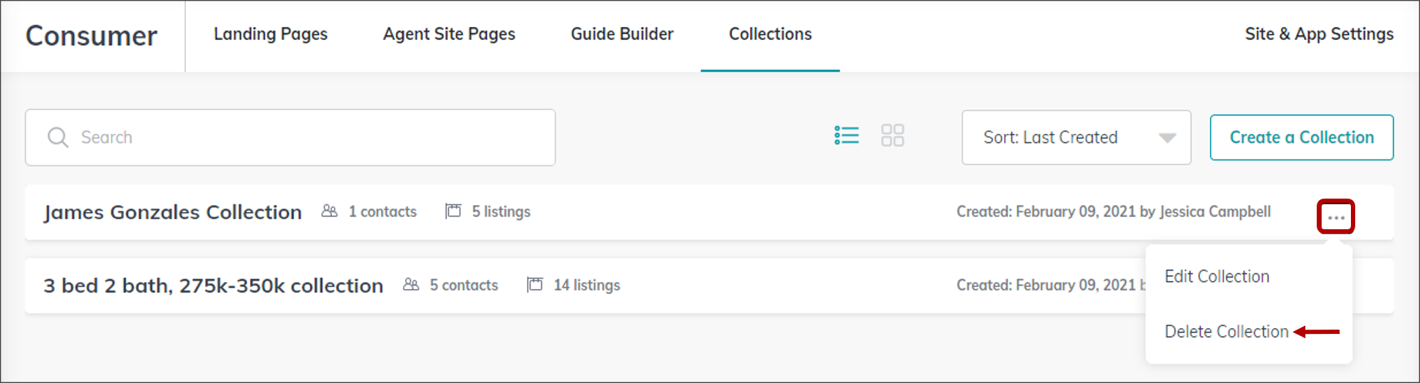Switch to list view icon
This screenshot has height=383, width=1420.
point(846,135)
